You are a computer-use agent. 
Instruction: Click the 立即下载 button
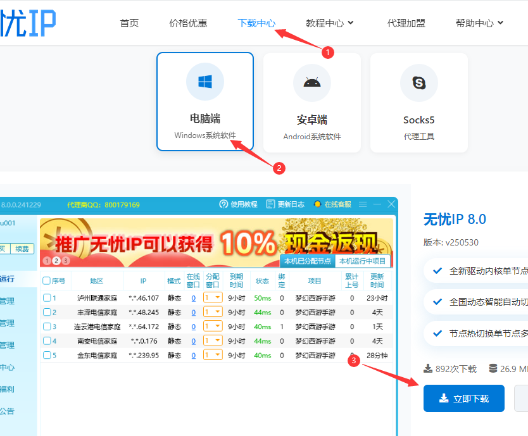(x=464, y=398)
